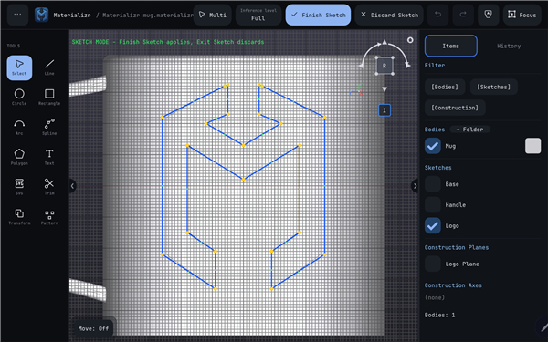
Task: Click the Bodies: 1 status text
Action: click(439, 315)
